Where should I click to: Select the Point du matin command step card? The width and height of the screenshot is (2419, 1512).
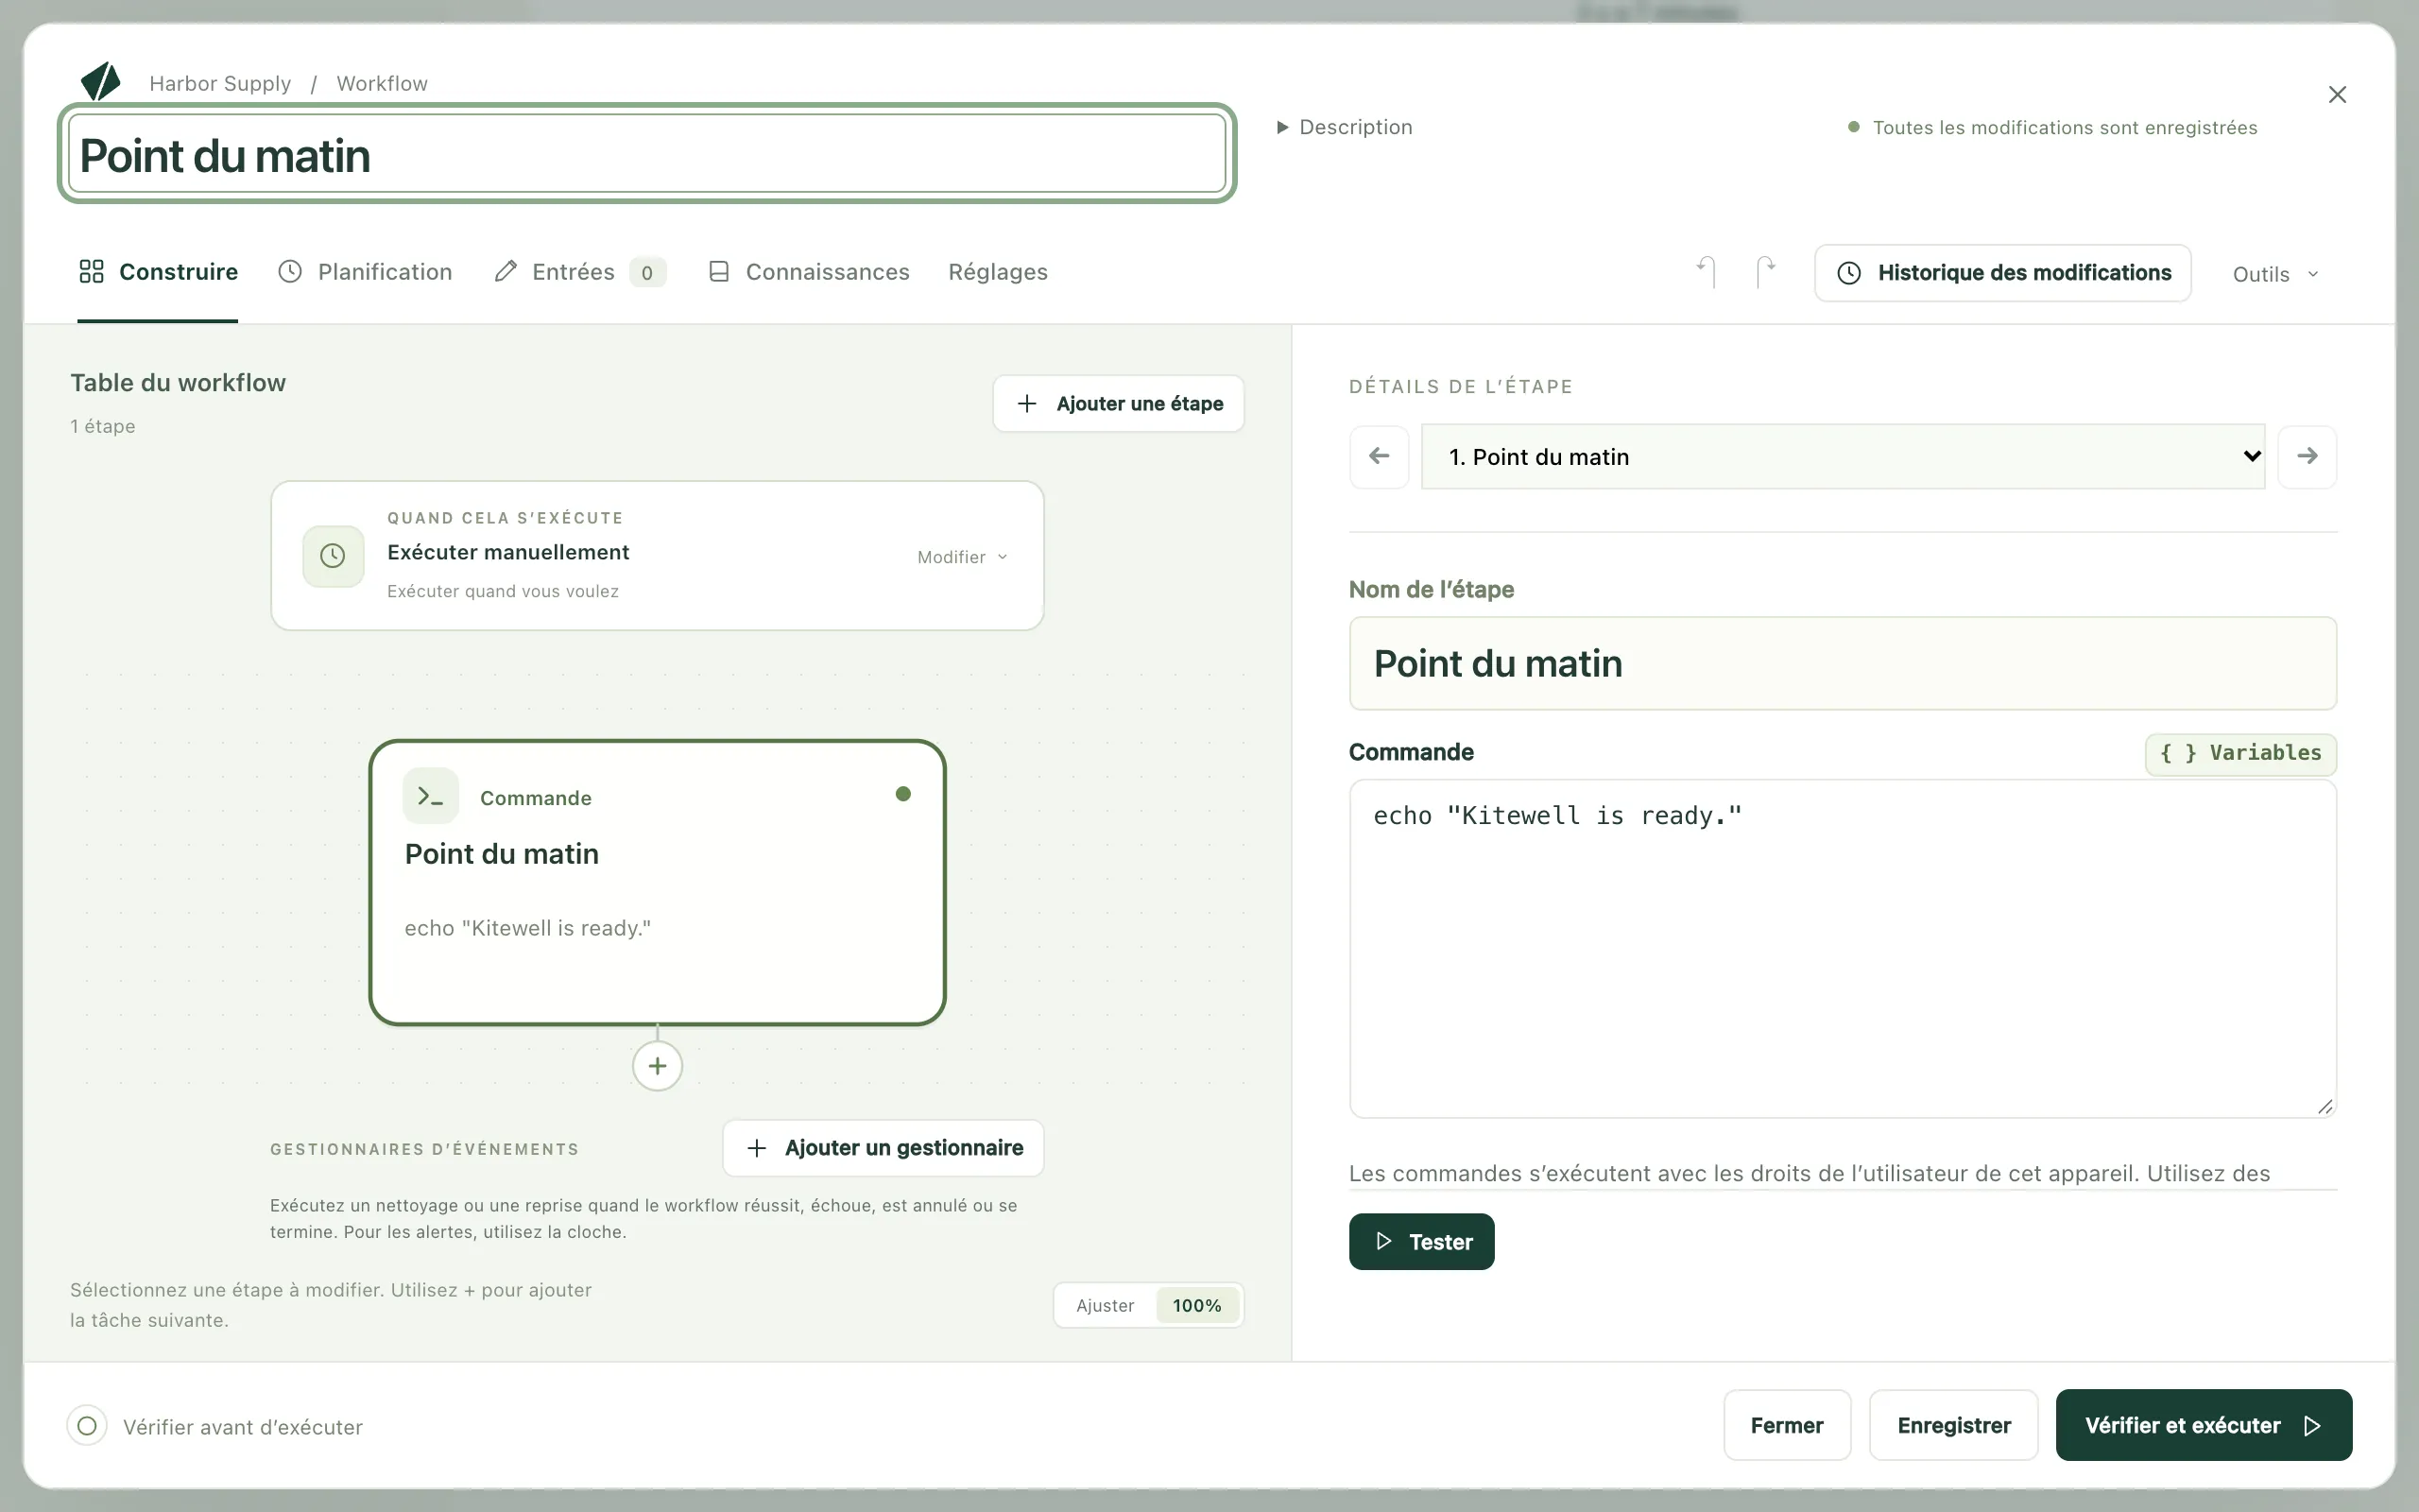coord(658,883)
